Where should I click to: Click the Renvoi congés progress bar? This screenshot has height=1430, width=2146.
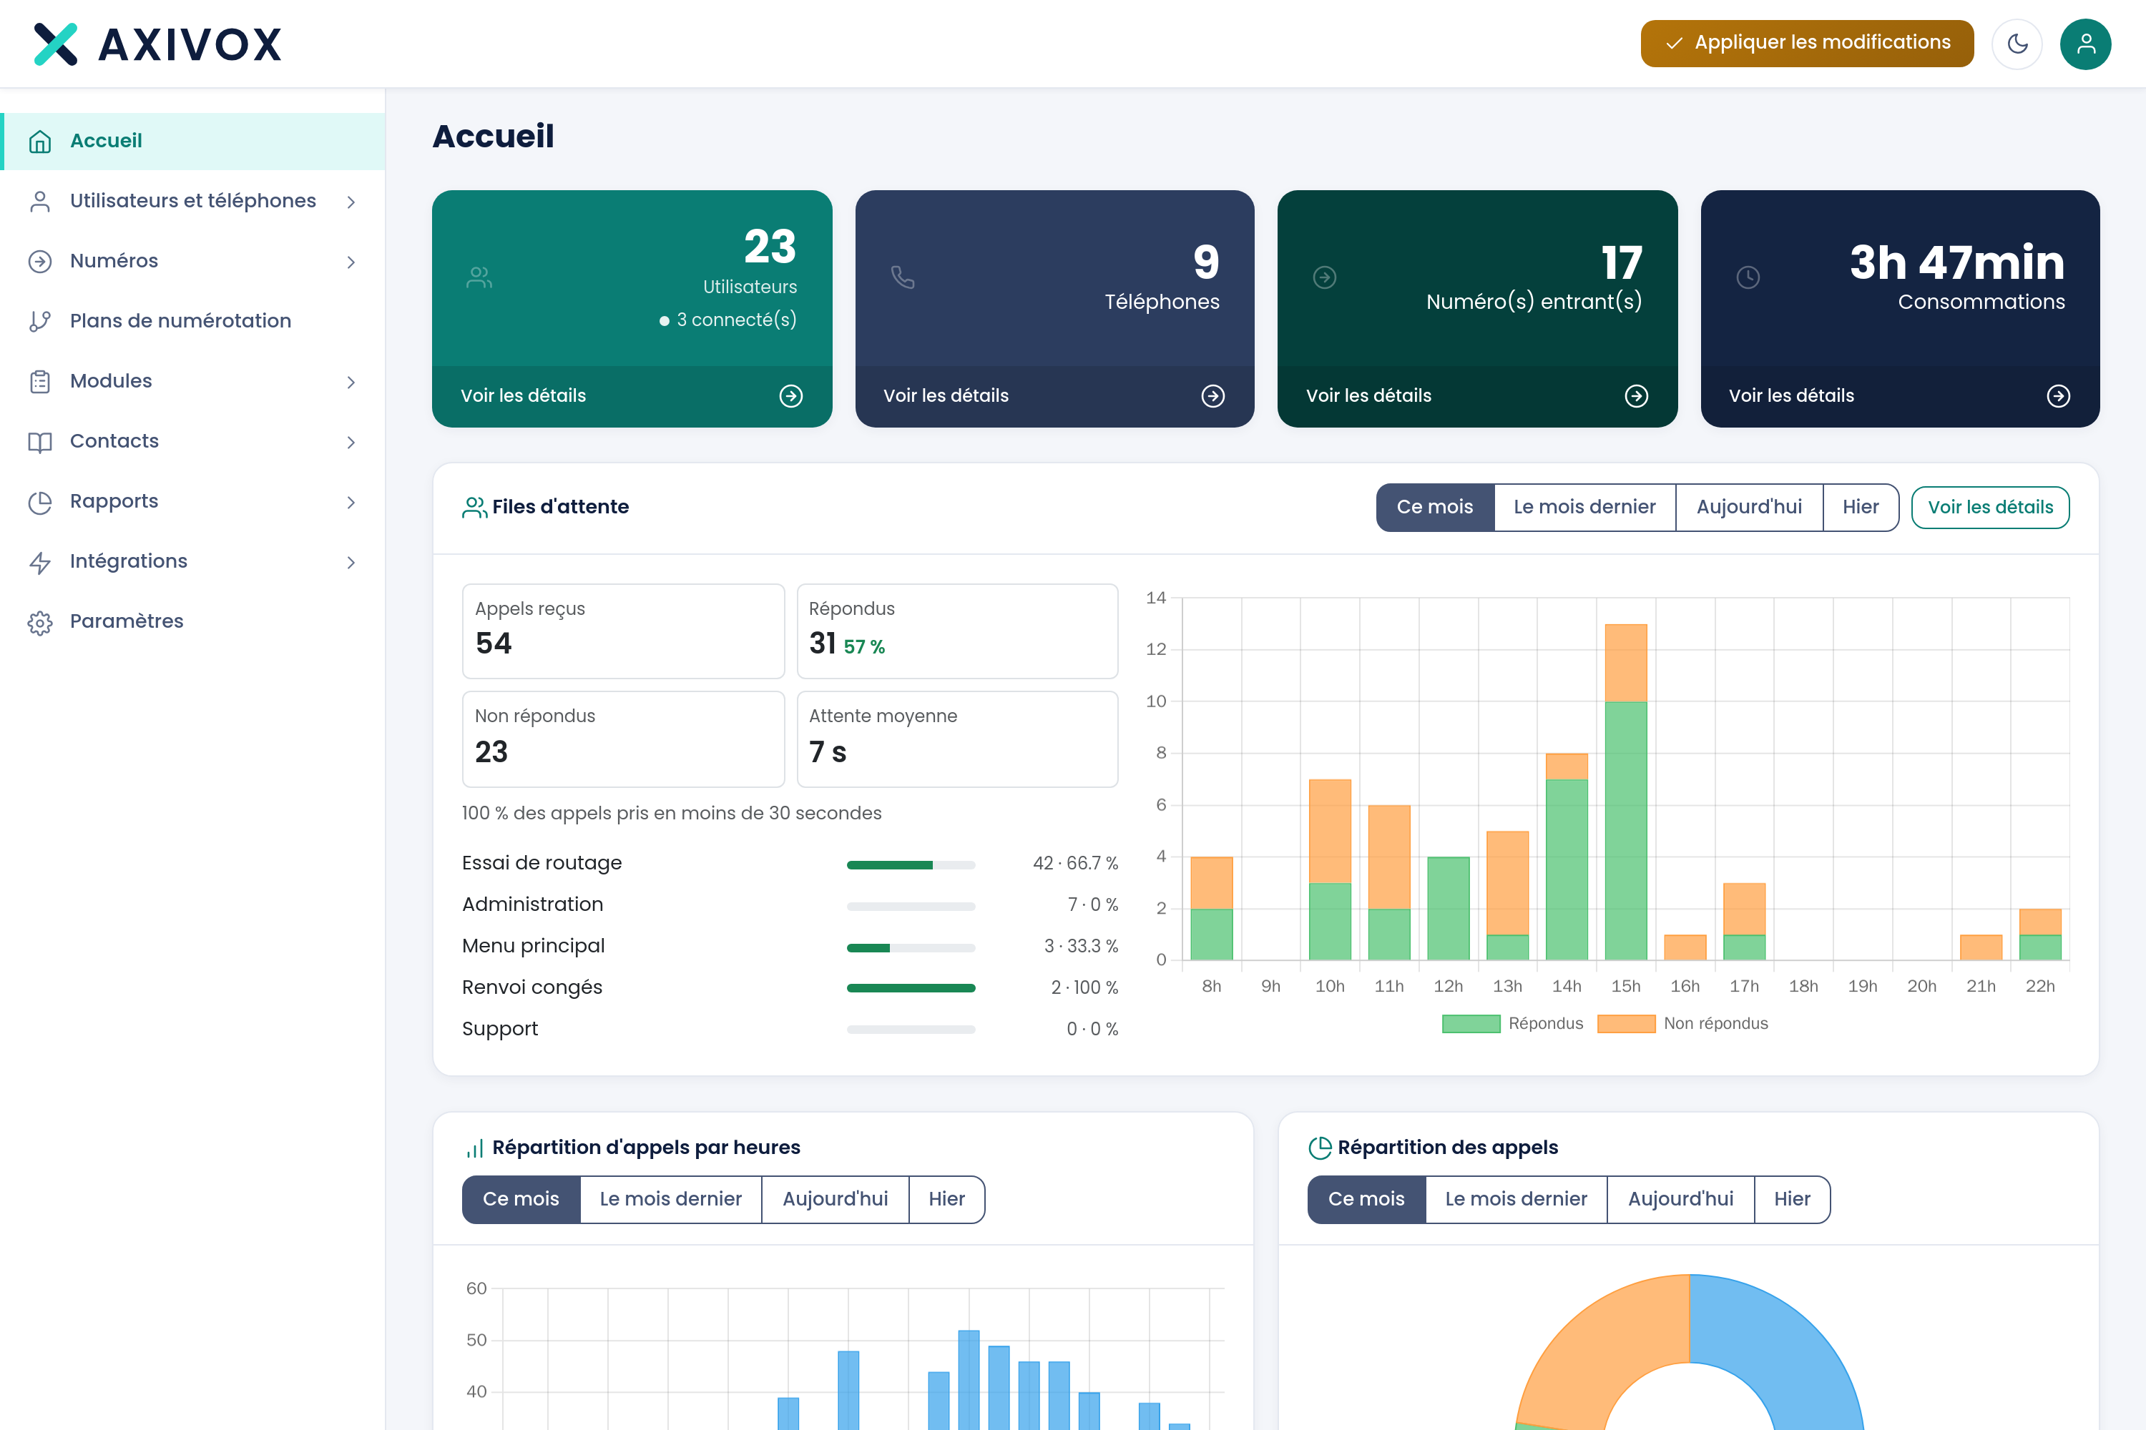point(911,987)
